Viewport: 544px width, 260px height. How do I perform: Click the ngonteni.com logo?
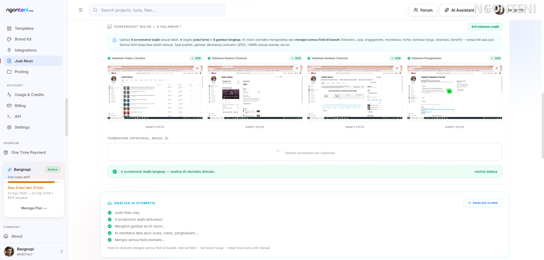point(20,10)
